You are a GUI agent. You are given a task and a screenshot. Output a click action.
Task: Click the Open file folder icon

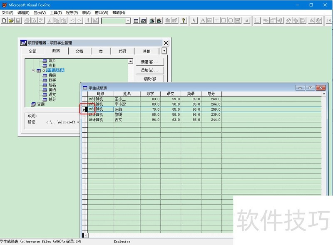11,20
